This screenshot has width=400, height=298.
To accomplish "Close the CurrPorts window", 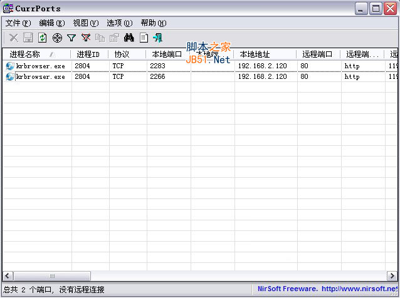I will click(x=391, y=9).
